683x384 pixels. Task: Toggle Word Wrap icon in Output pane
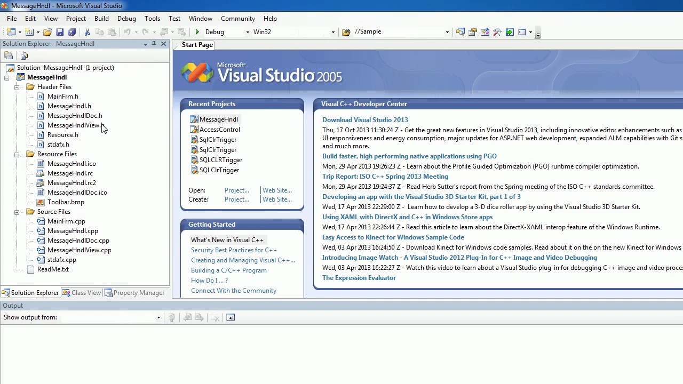point(231,317)
